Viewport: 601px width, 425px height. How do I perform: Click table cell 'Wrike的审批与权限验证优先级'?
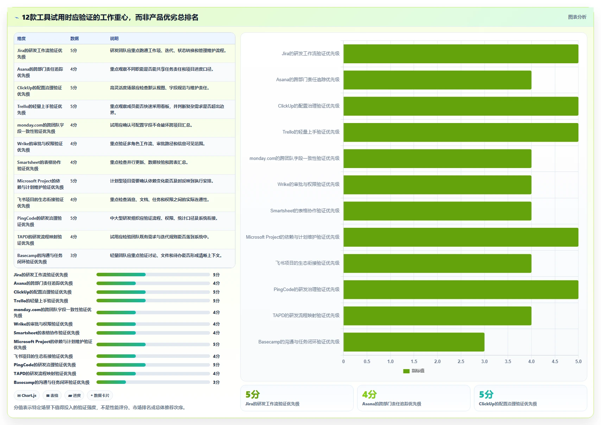[x=40, y=147]
